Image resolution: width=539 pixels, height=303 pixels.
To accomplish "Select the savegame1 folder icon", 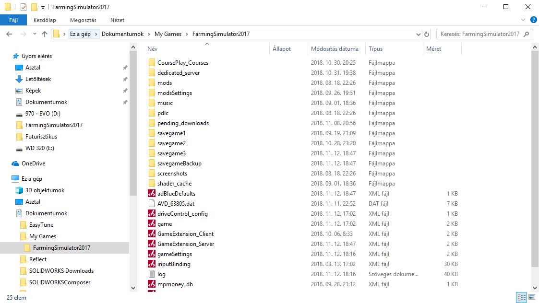I will [152, 133].
